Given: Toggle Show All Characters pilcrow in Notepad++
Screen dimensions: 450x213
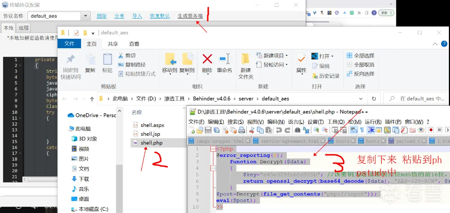Looking at the screenshot, I should tap(362, 130).
